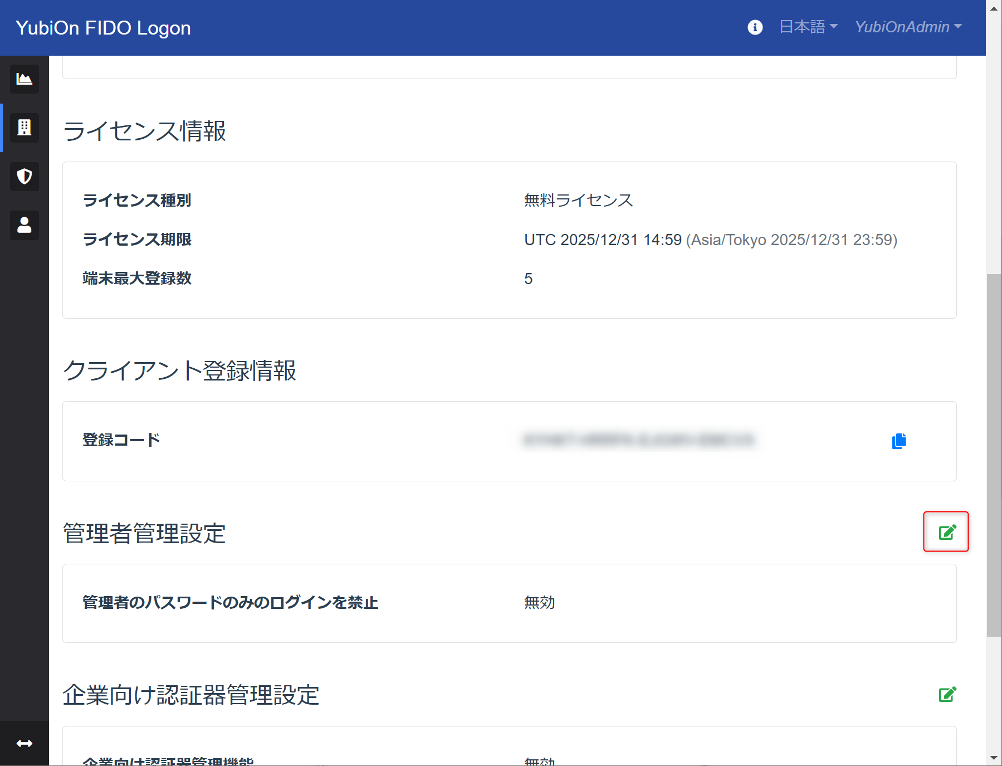Open the shield security icon in sidebar

pos(25,177)
